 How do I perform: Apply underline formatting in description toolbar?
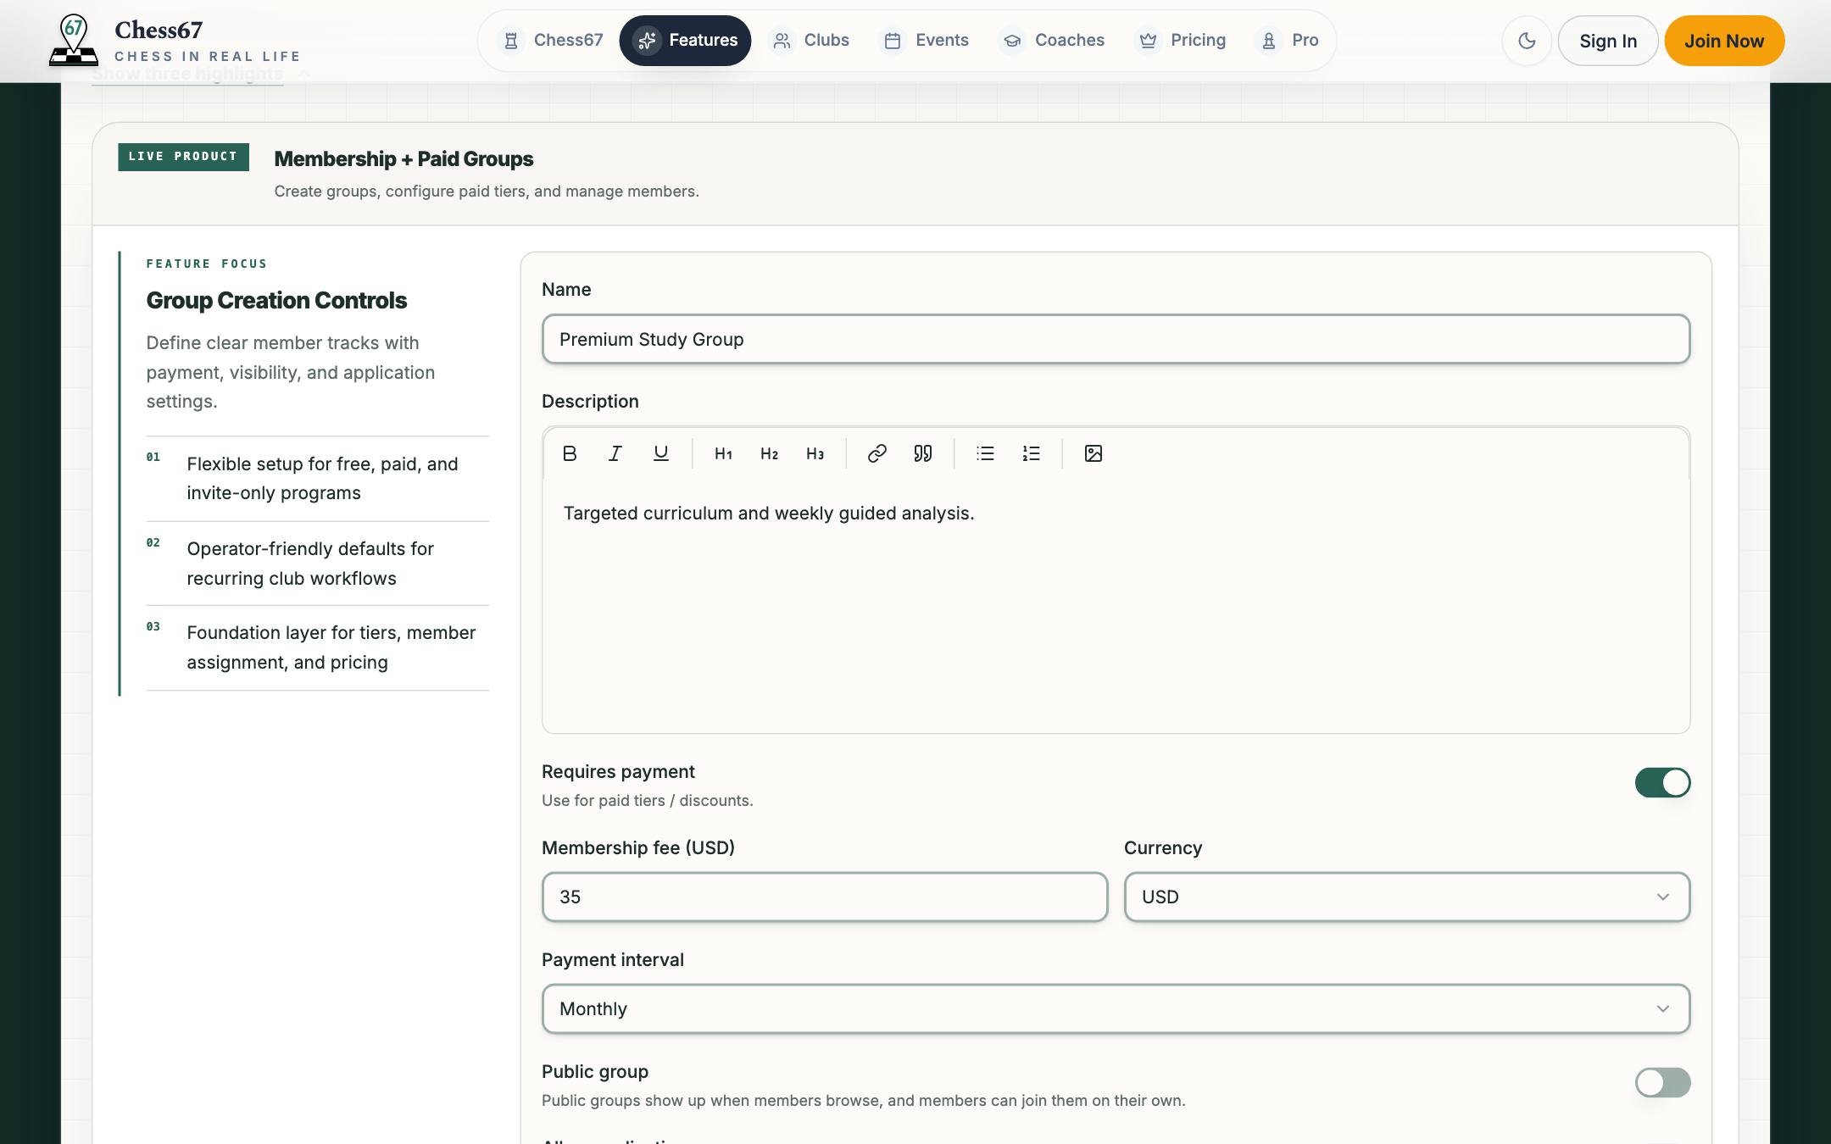click(x=661, y=453)
